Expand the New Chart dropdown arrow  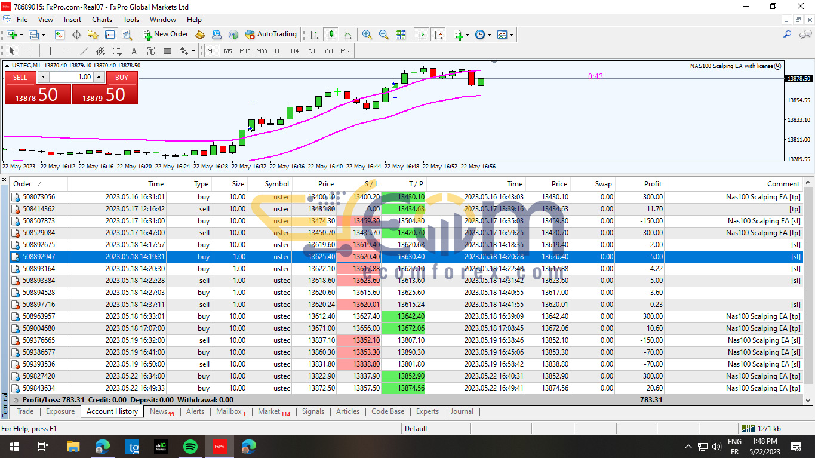click(x=21, y=35)
